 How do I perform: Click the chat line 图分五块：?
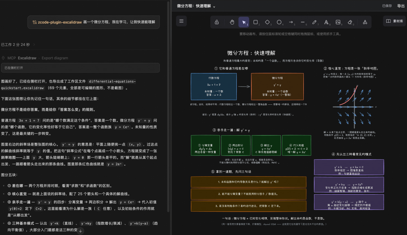(9, 175)
